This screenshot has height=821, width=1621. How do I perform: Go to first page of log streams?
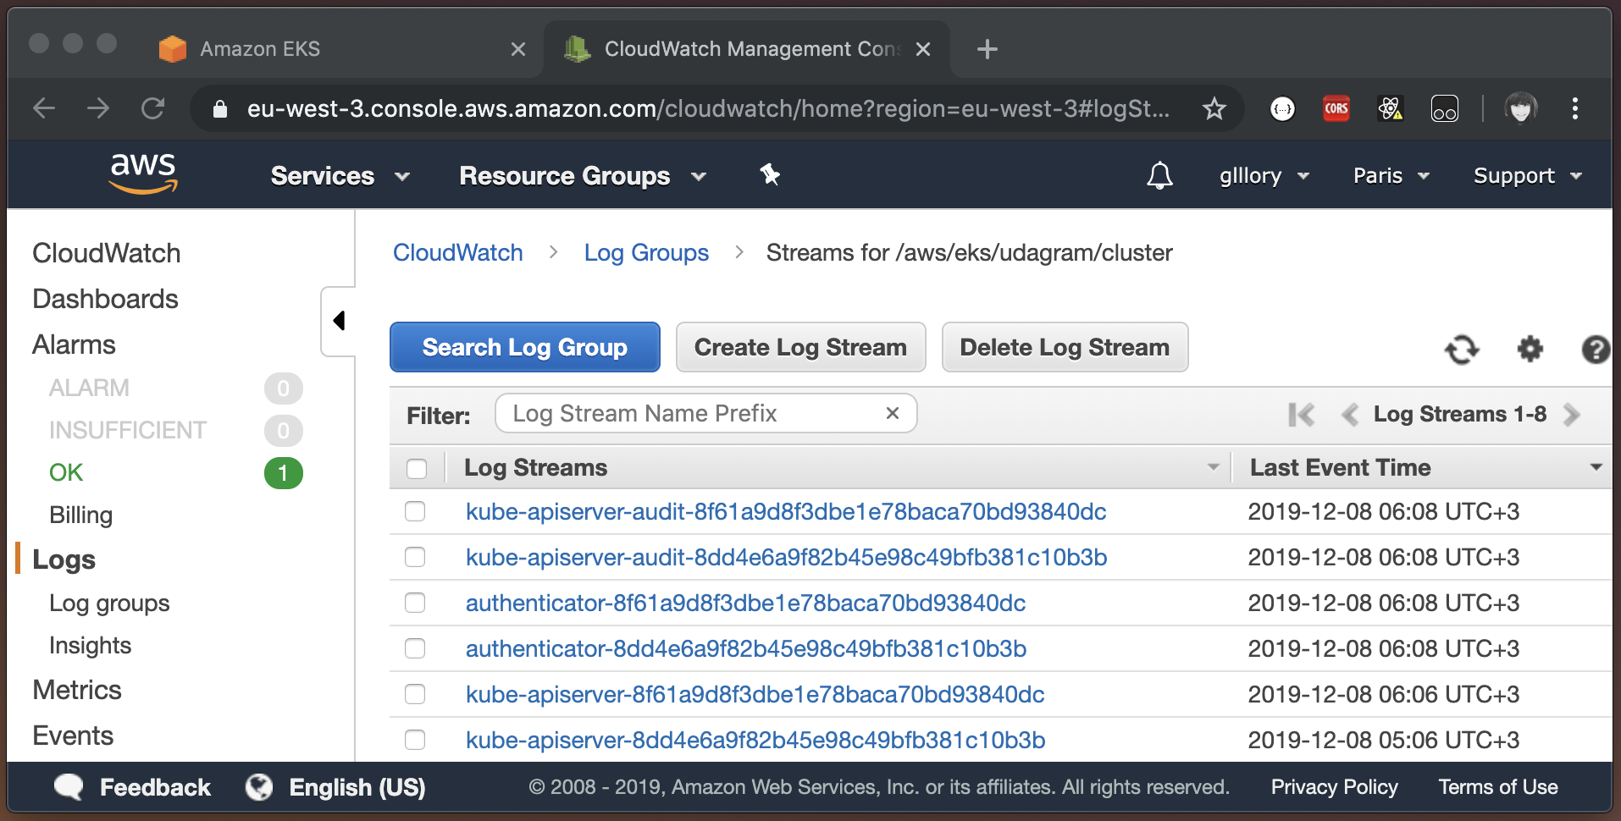click(1302, 415)
